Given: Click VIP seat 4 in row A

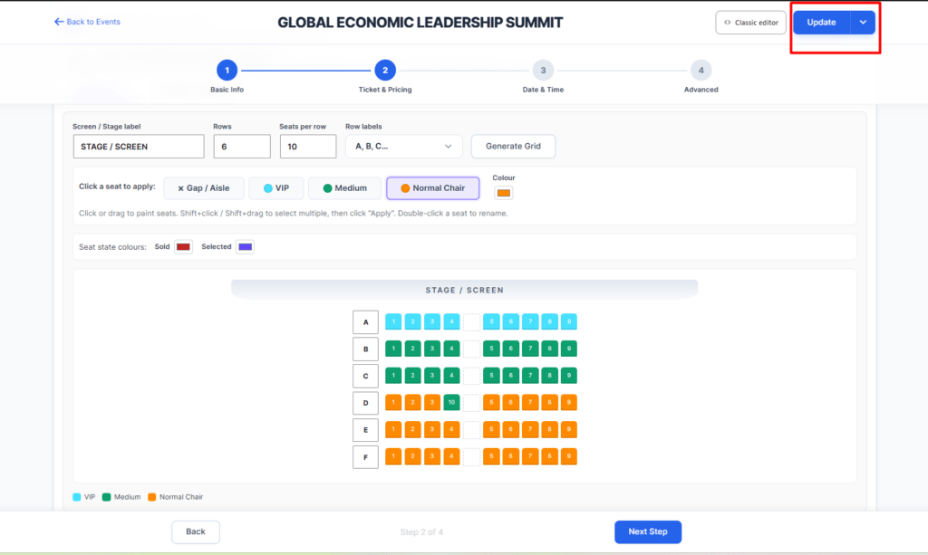Looking at the screenshot, I should (451, 321).
